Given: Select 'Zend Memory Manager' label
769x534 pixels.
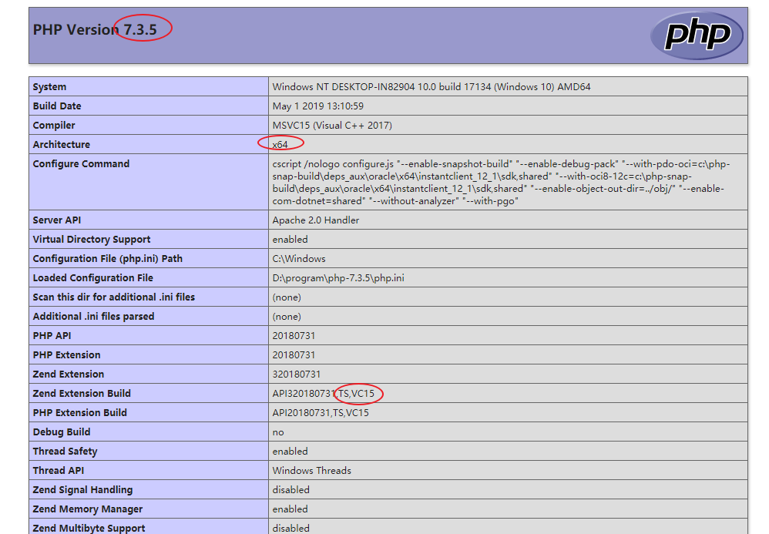Looking at the screenshot, I should pyautogui.click(x=88, y=509).
